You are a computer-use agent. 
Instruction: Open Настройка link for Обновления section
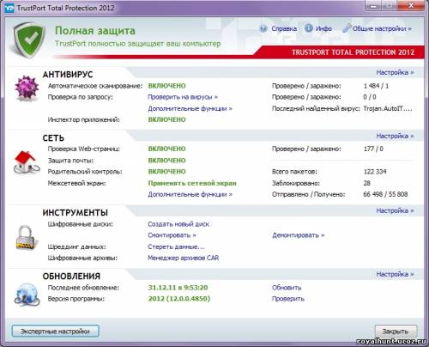[395, 274]
